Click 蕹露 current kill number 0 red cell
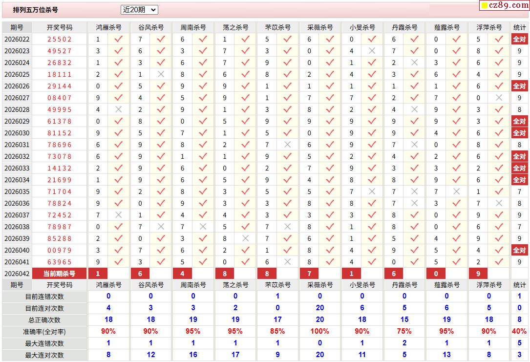 (436, 274)
